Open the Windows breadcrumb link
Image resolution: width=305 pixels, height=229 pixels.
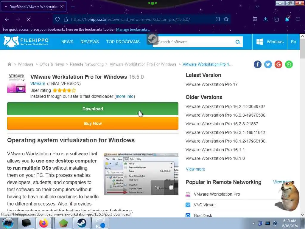point(26,64)
